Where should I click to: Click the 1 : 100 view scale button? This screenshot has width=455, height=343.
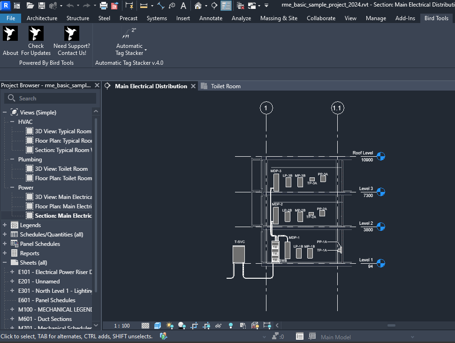[122, 326]
